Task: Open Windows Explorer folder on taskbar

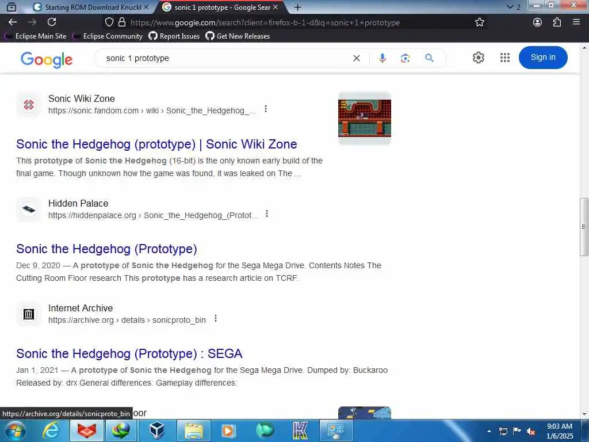Action: pos(193,430)
